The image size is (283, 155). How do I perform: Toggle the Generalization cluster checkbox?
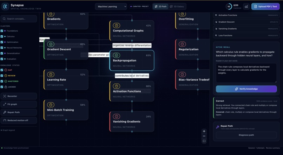pyautogui.click(x=2, y=53)
